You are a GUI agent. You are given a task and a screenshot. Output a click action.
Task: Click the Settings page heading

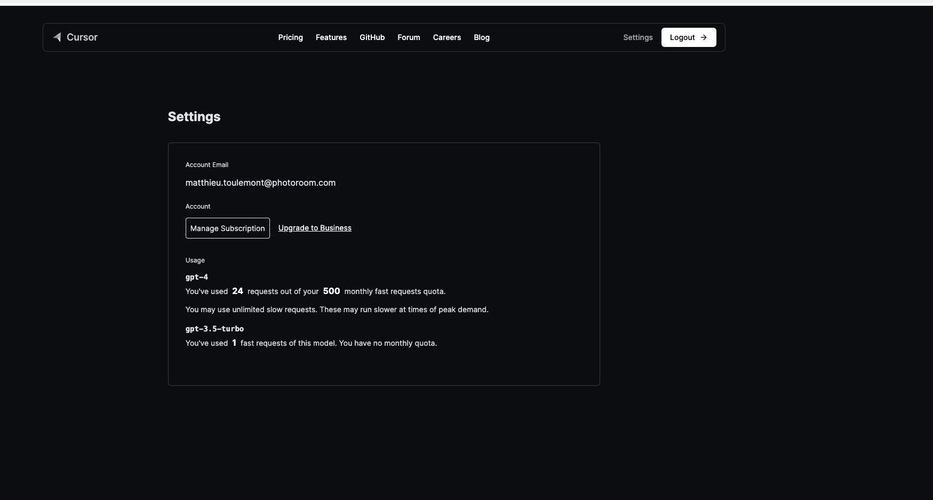pos(194,116)
